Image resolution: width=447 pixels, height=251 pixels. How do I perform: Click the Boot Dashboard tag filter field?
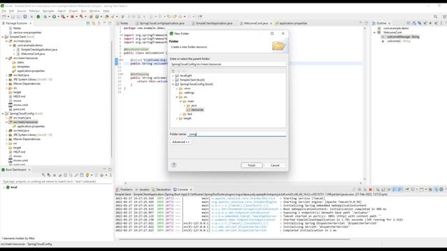coord(56,181)
